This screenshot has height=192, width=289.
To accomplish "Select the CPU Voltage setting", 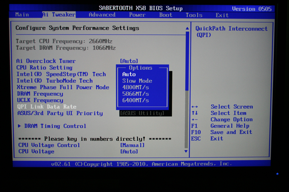I will click(x=36, y=152).
